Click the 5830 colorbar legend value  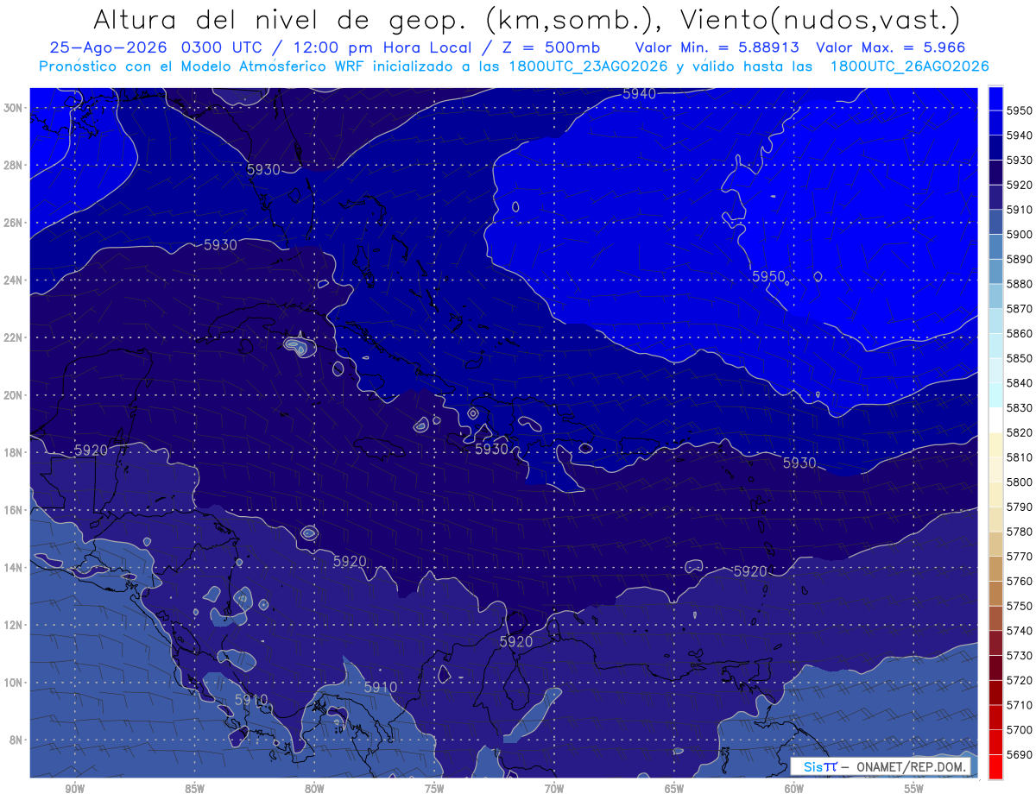tap(1019, 407)
